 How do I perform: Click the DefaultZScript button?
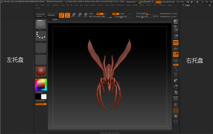tap(168, 2)
